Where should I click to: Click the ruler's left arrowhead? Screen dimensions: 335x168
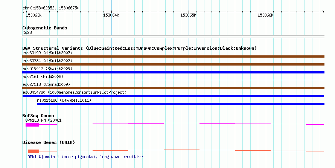[x=23, y=12]
